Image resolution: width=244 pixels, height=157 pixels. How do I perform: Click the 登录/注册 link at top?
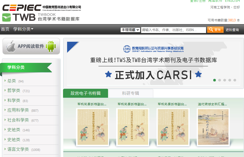tap(198, 1)
